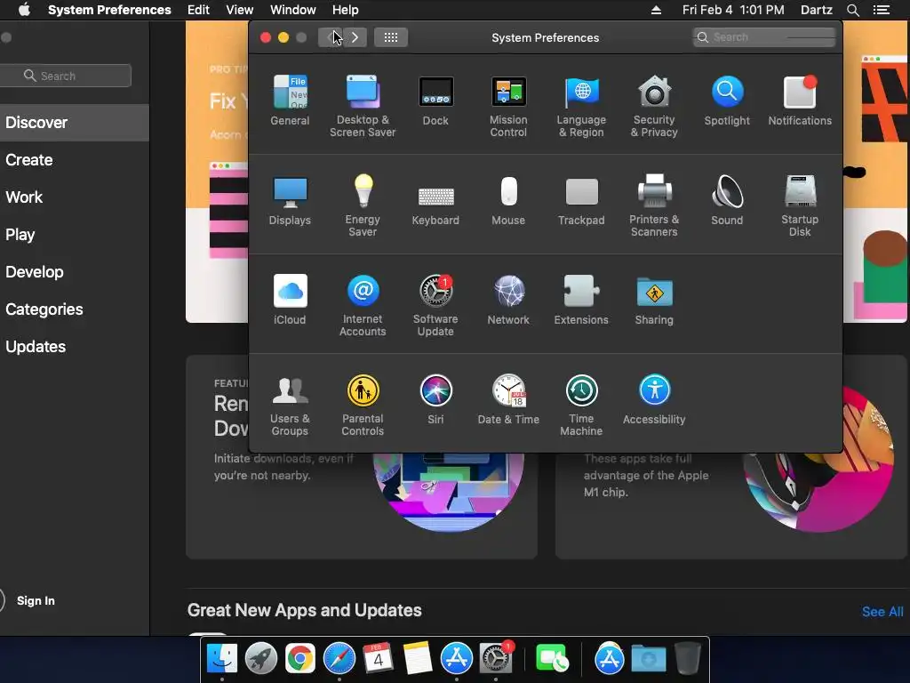The width and height of the screenshot is (910, 683).
Task: Select Categories in App Store sidebar
Action: point(75,309)
